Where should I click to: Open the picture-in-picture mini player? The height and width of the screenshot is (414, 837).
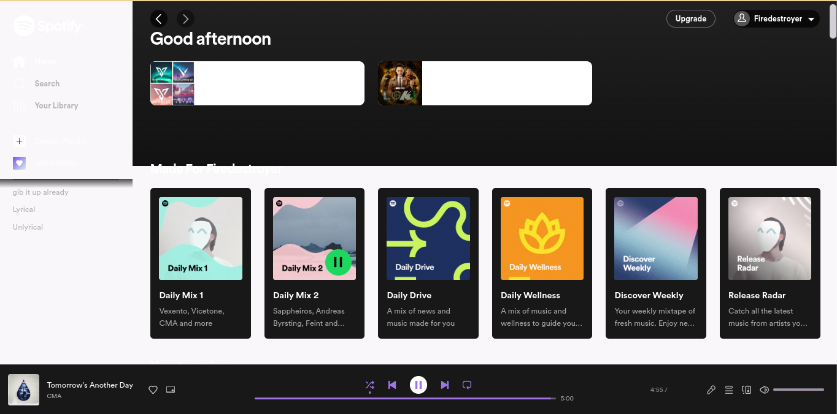pyautogui.click(x=171, y=390)
